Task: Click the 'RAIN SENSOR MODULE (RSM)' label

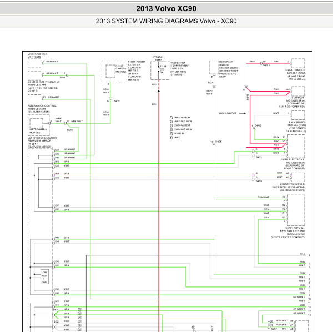Action: click(x=296, y=127)
